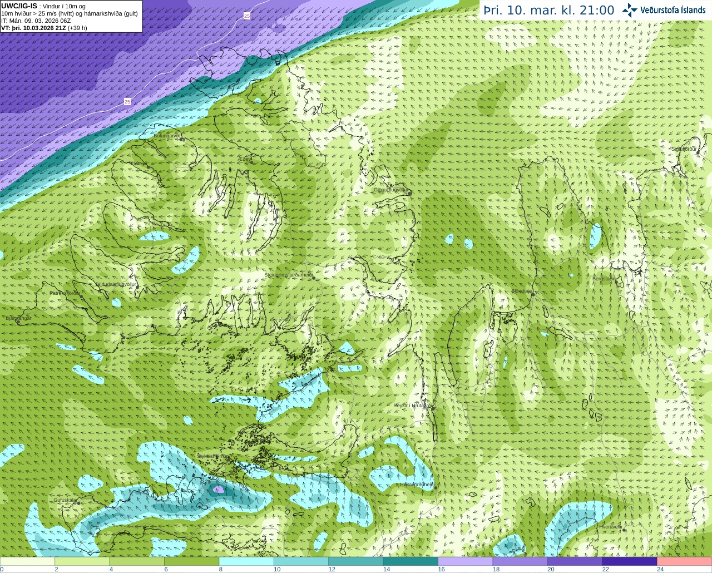Select the forecast time 'Þri. 10. mar. kl. 21:00'

[549, 11]
